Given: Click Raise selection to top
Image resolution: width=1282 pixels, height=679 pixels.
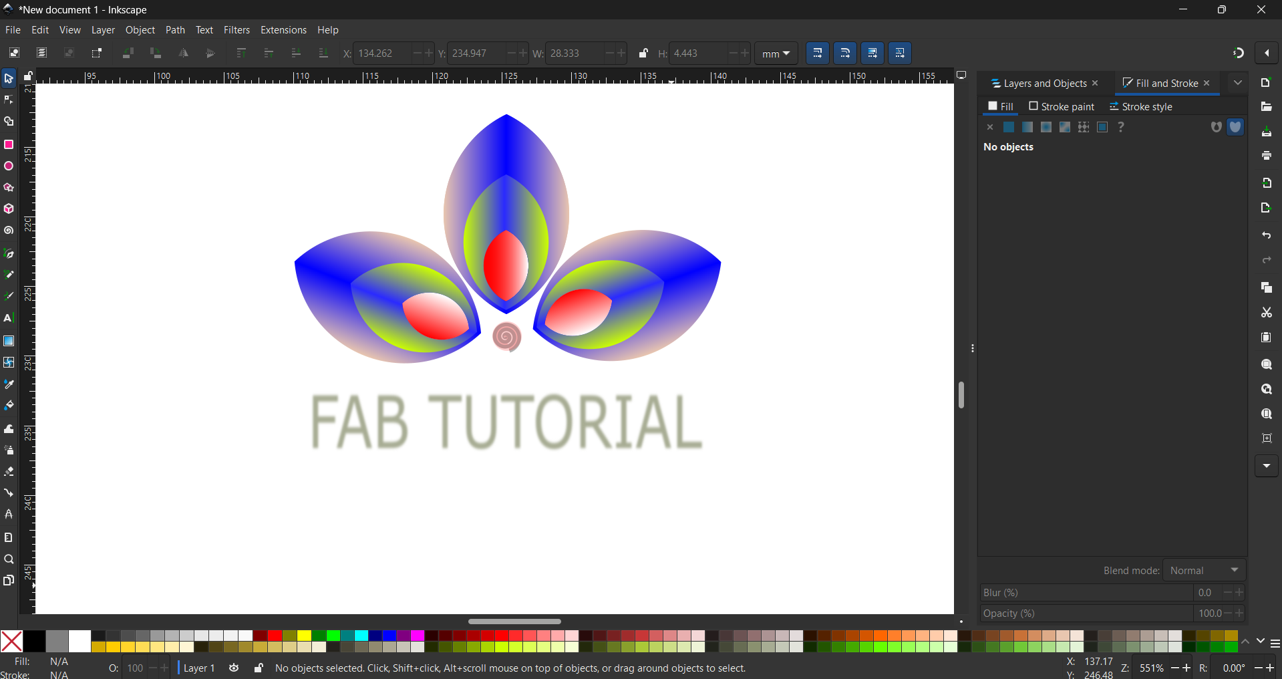Looking at the screenshot, I should [241, 53].
